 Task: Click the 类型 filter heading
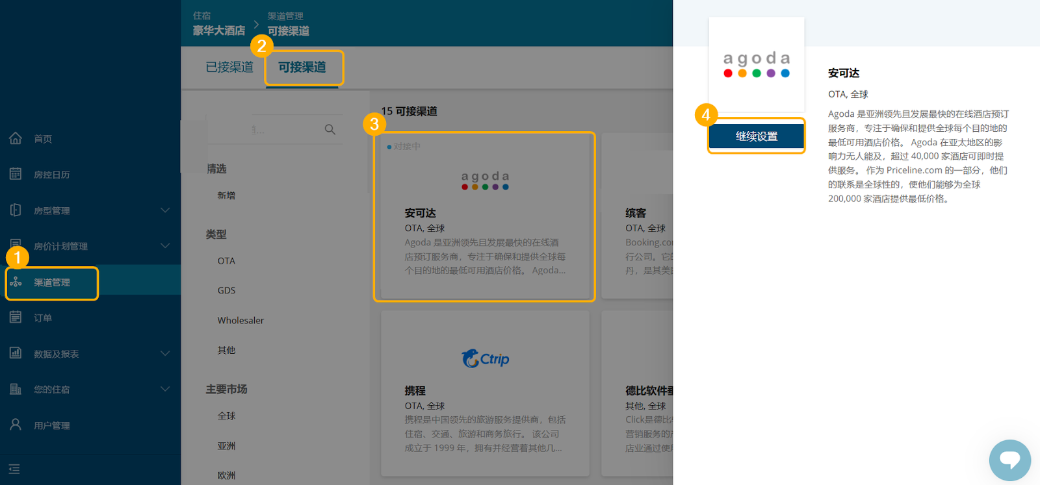(x=216, y=234)
